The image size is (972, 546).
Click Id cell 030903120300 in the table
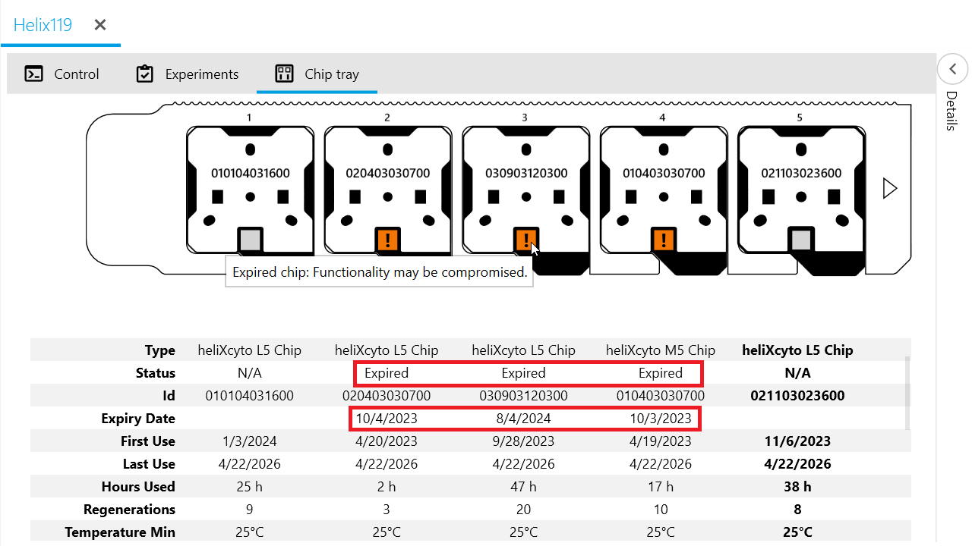(523, 396)
